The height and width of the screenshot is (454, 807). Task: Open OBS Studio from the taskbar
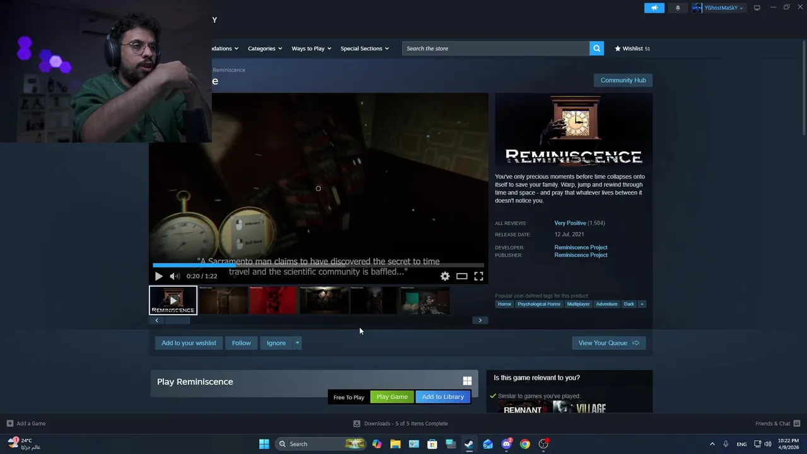pos(543,444)
